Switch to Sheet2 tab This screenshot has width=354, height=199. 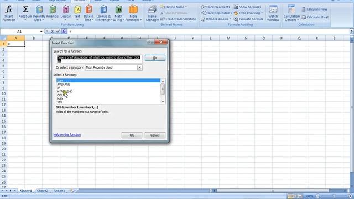click(43, 191)
